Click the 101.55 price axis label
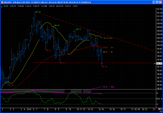Image resolution: width=163 pixels, height=113 pixels. 159,9
